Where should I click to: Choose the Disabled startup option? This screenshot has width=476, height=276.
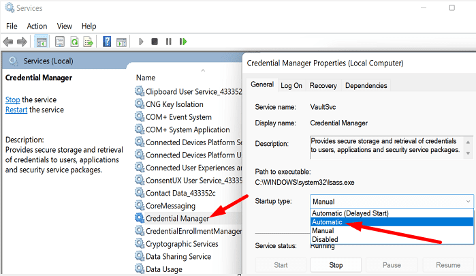click(x=392, y=239)
